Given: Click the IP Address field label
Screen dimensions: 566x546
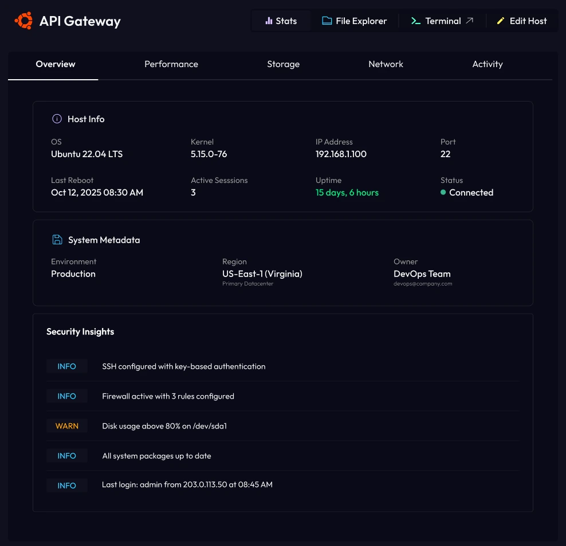Looking at the screenshot, I should click(x=334, y=142).
